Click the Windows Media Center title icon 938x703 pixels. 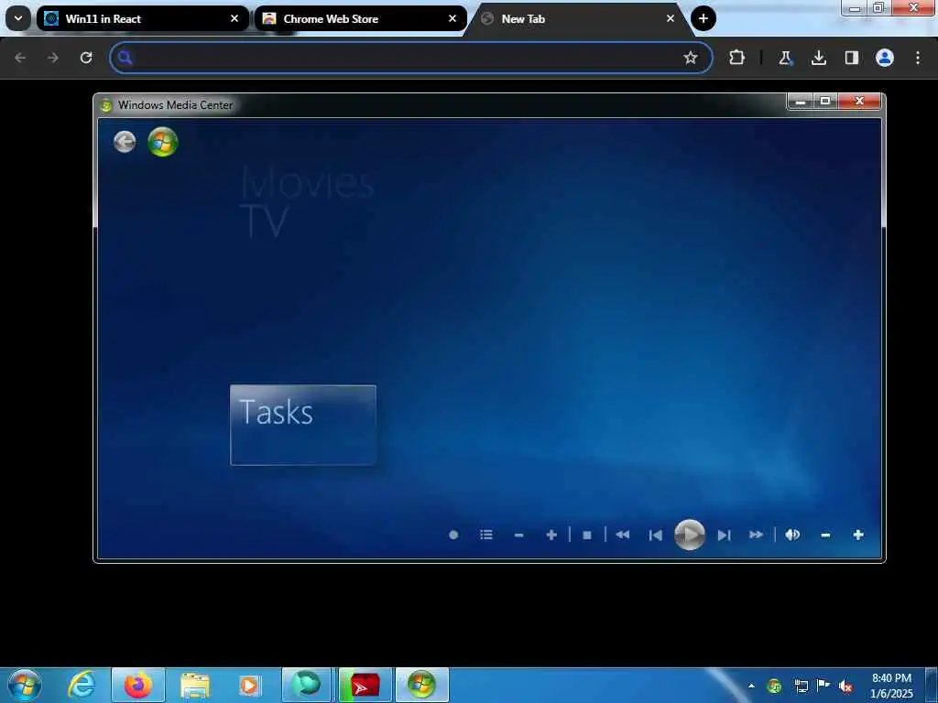[x=106, y=105]
